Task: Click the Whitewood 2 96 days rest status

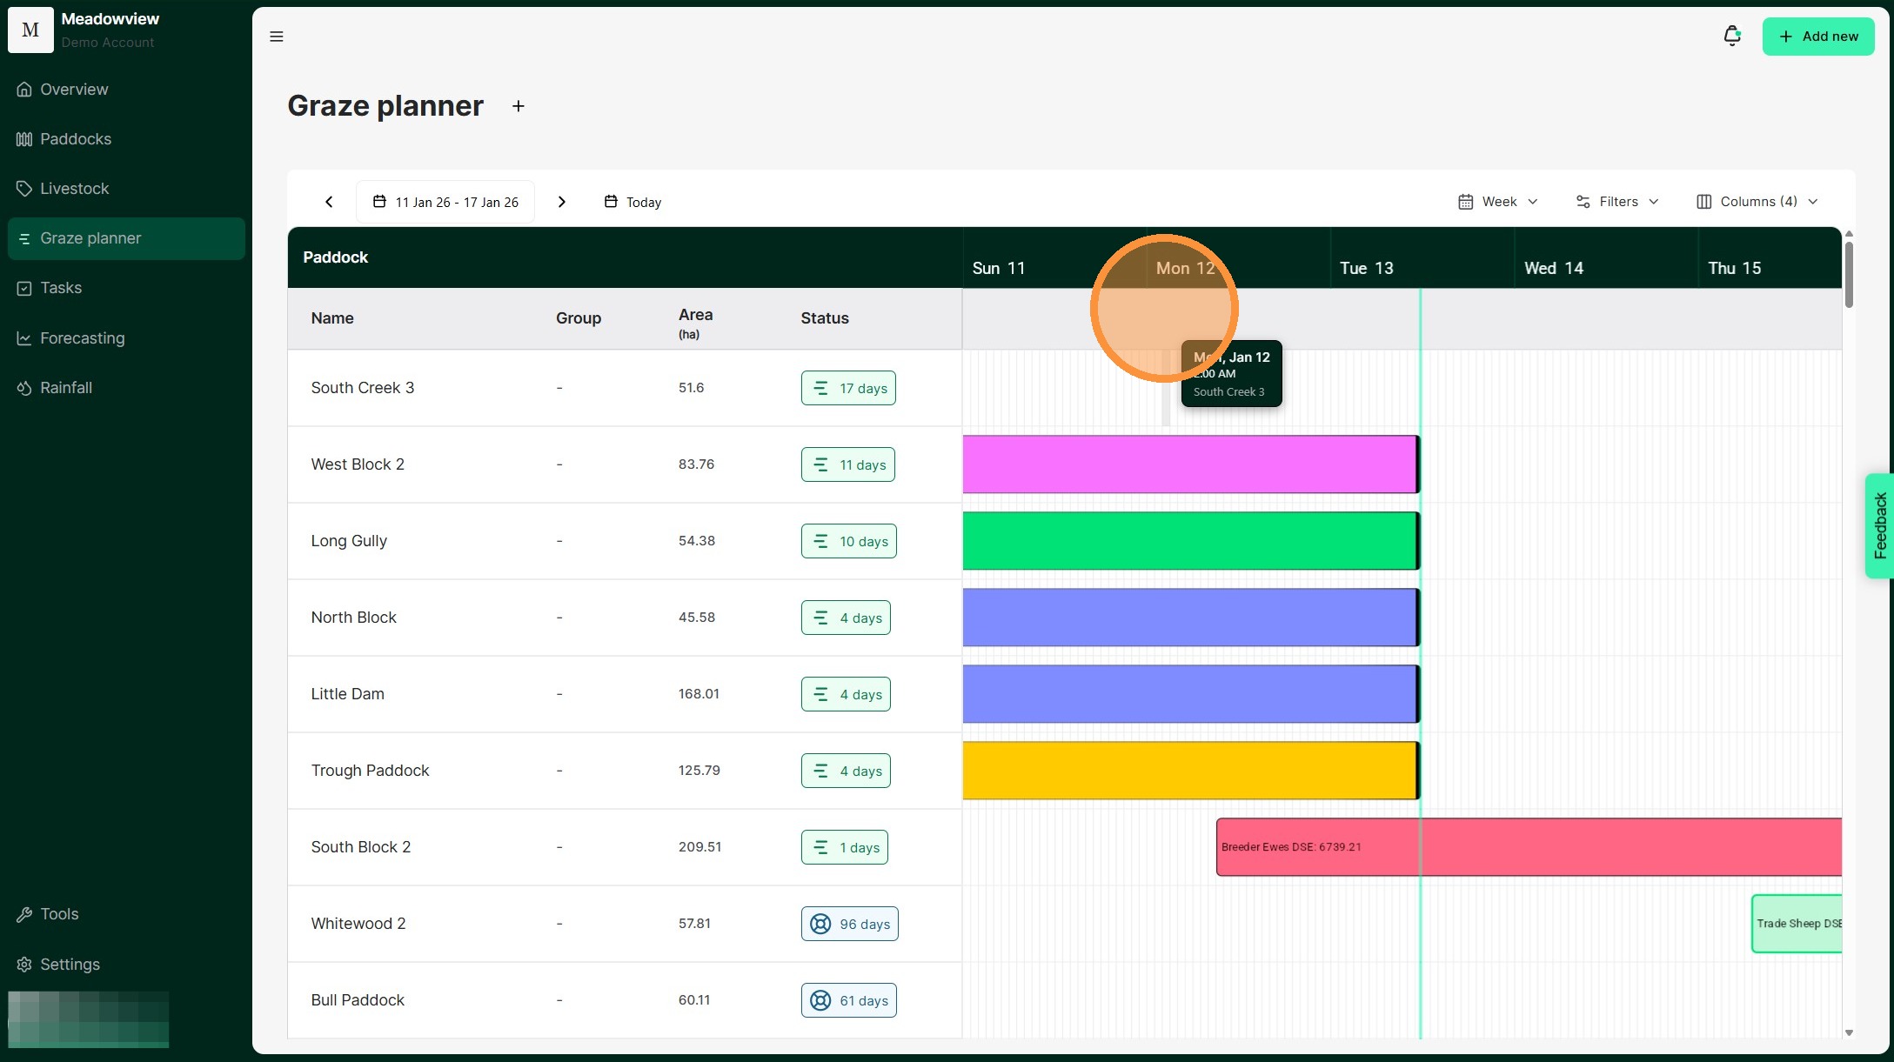Action: pos(849,924)
